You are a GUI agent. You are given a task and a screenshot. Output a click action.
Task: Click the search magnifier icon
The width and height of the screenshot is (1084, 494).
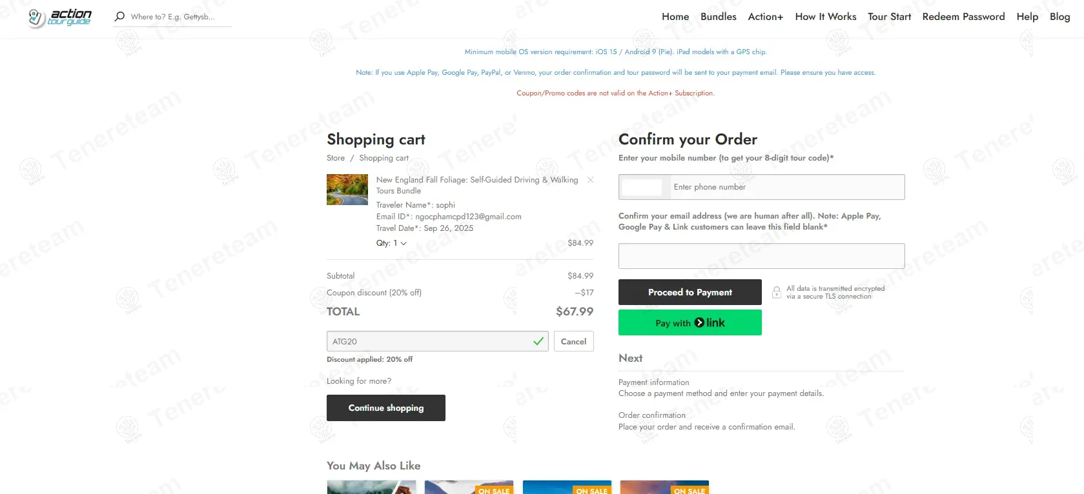pos(119,17)
